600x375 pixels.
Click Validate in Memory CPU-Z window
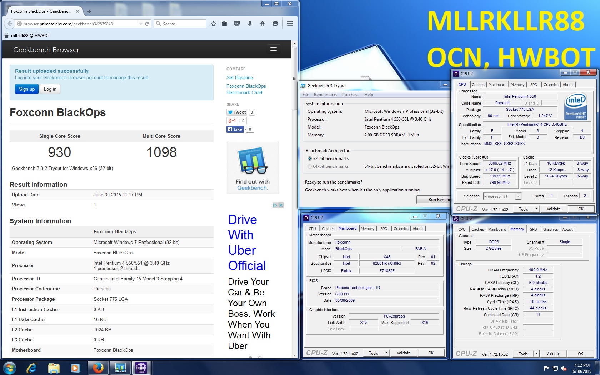(x=553, y=354)
